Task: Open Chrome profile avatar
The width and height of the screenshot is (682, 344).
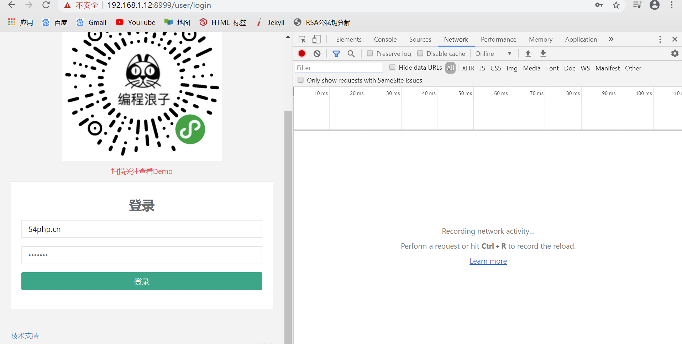Action: click(655, 5)
